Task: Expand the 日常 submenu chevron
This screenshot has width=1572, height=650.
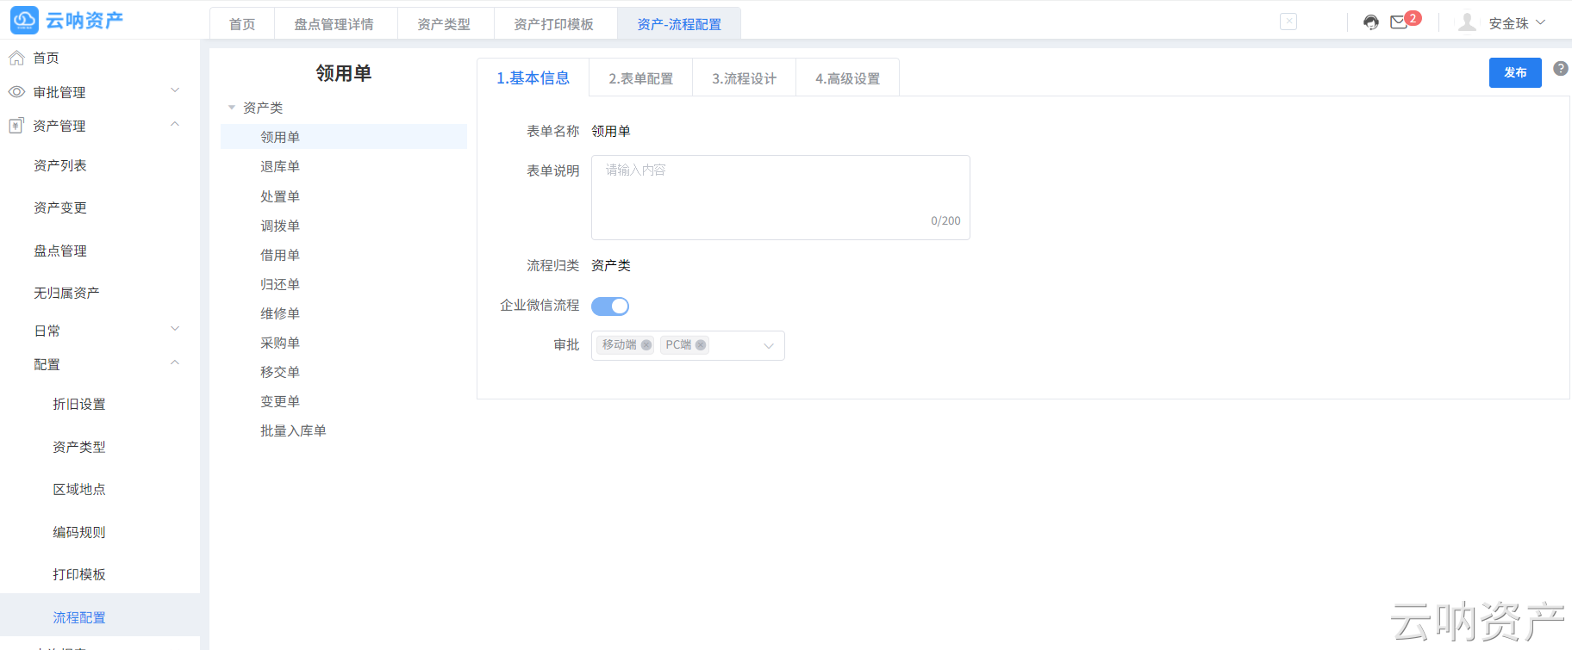Action: point(175,329)
